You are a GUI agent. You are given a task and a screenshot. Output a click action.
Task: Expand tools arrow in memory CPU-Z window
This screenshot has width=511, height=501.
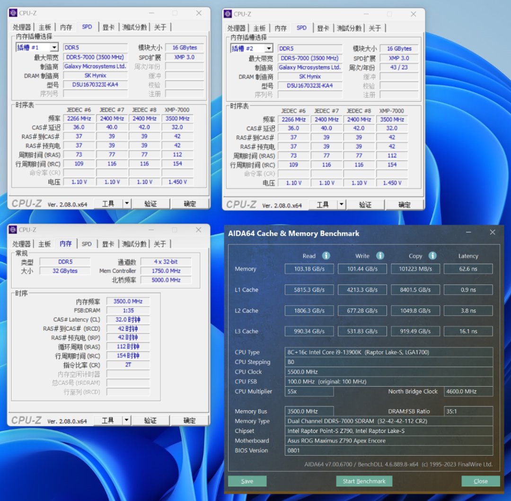(126, 420)
